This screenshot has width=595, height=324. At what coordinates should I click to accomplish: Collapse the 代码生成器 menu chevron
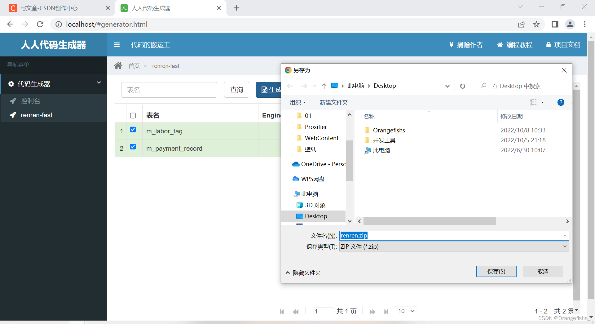(99, 83)
